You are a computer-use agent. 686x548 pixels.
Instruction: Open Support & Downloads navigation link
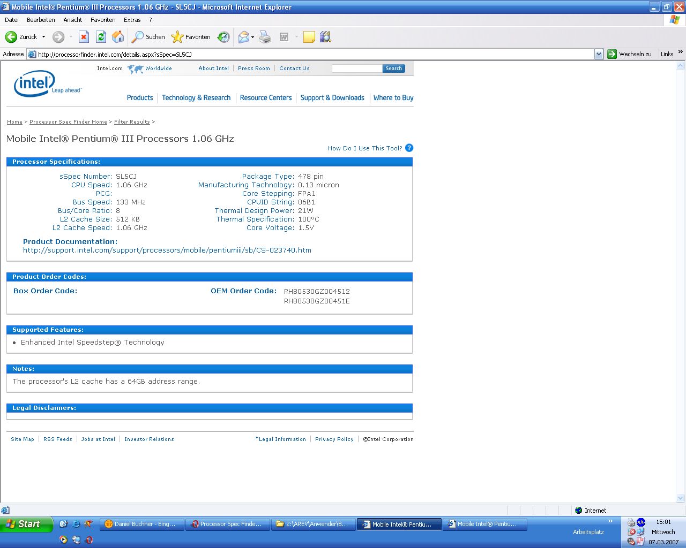tap(332, 98)
